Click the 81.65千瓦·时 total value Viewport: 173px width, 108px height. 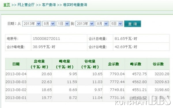(x=126, y=39)
